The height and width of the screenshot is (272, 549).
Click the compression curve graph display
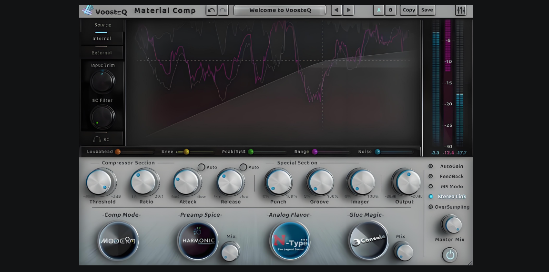pos(274,82)
